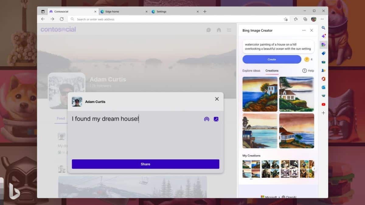This screenshot has height=205, width=365.
Task: Switch to the Explore ideas tab
Action: tap(251, 70)
